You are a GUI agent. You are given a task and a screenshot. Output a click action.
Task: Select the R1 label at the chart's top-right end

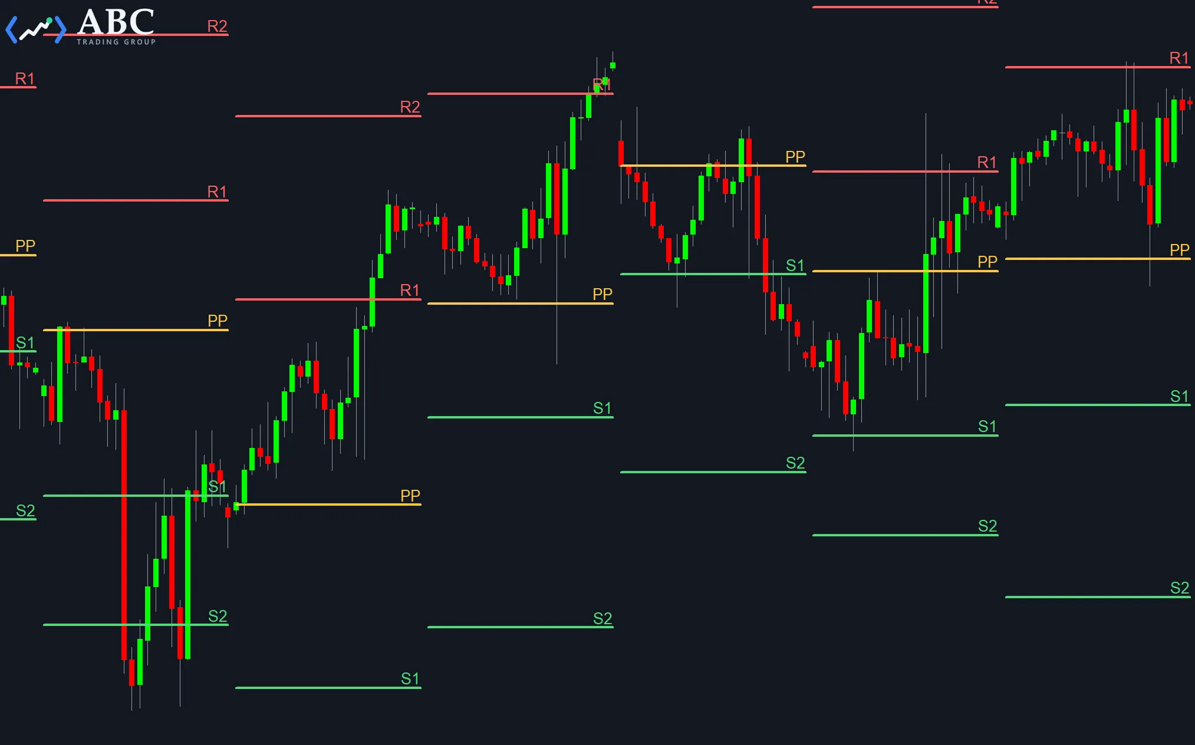pos(1178,58)
